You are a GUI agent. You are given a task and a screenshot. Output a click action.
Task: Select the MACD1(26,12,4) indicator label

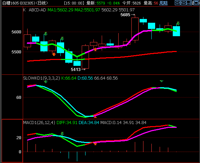point(39,122)
